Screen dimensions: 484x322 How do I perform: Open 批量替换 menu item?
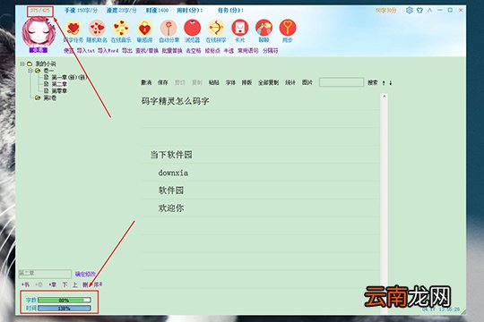[x=172, y=50]
